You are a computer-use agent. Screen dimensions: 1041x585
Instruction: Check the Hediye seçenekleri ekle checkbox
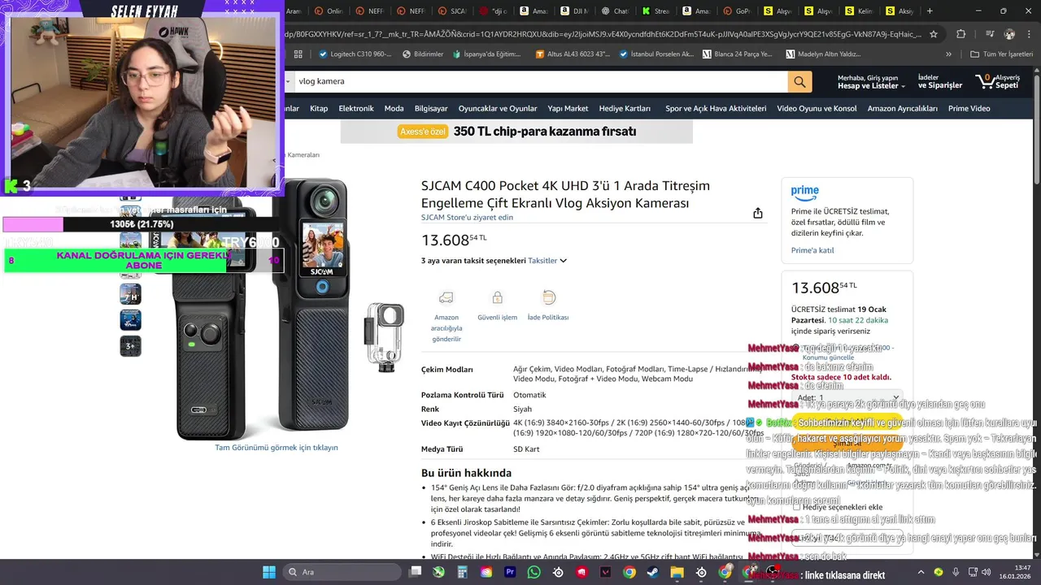tap(797, 507)
